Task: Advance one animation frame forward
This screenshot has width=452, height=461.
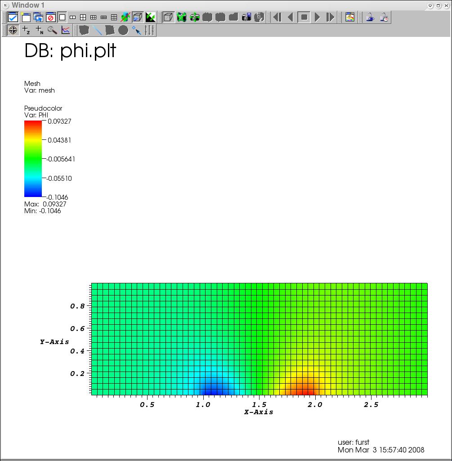Action: [330, 18]
